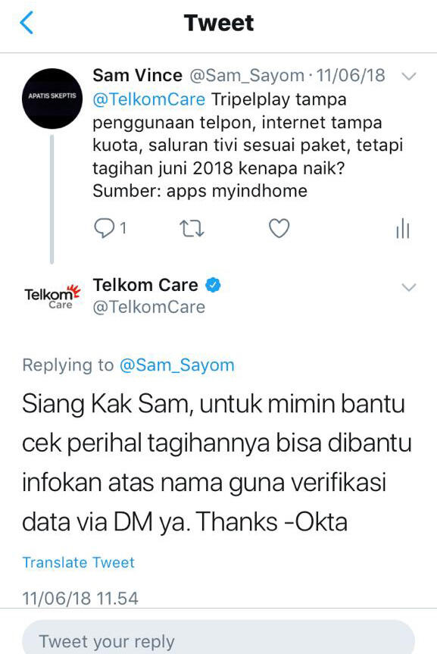Tap the @Sam_Sayom handle beside Sam Vince
437x654 pixels.
pyautogui.click(x=247, y=76)
